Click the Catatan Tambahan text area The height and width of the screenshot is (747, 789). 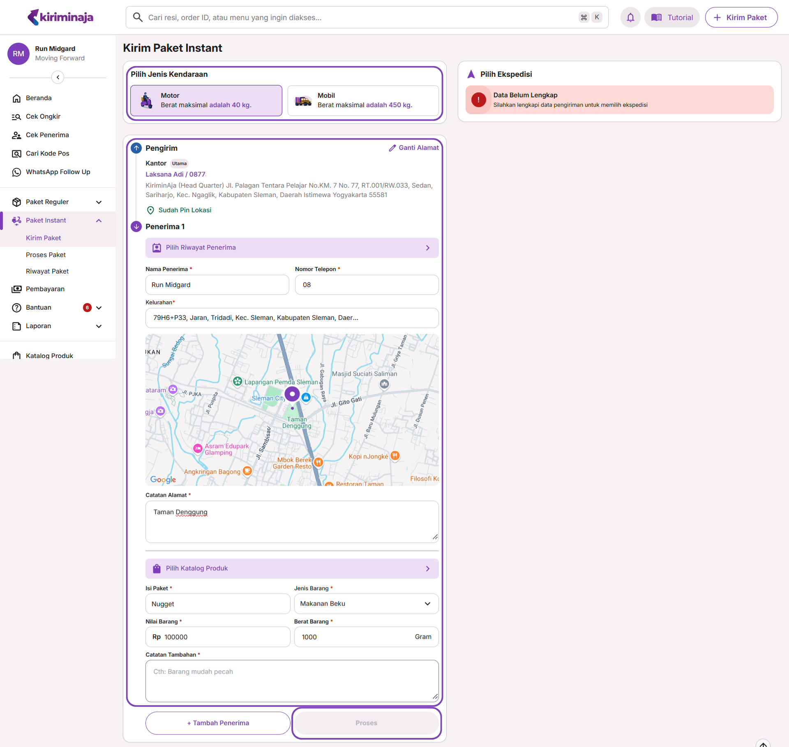tap(292, 680)
